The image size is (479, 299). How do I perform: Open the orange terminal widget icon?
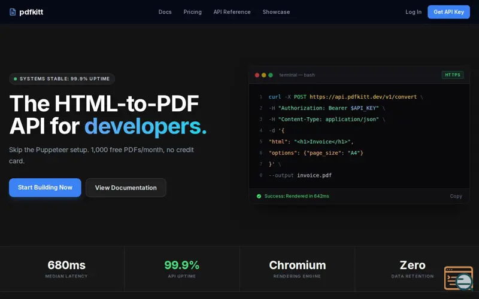coord(459,278)
